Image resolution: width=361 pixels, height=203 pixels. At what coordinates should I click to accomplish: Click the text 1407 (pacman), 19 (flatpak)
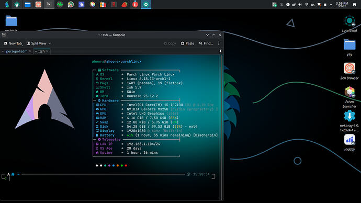tap(154, 83)
